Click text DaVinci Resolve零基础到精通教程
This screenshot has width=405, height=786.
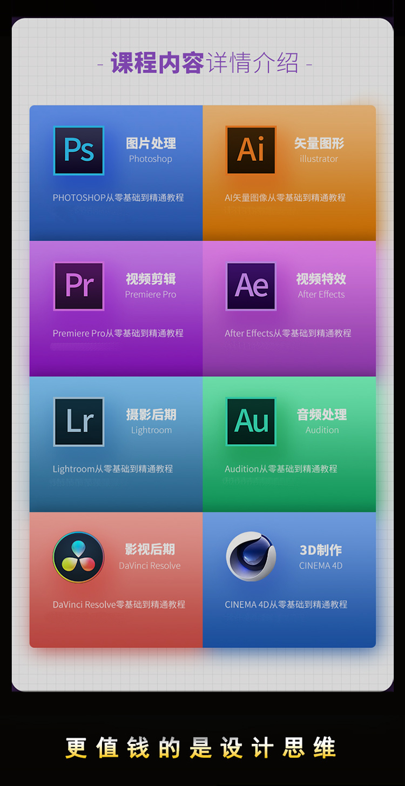pos(119,605)
